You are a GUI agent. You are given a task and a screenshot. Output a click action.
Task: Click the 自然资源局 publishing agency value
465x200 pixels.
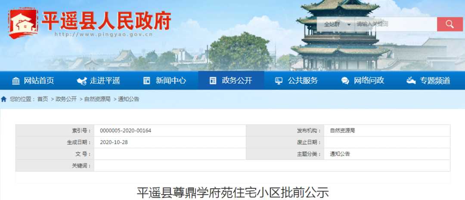(342, 131)
